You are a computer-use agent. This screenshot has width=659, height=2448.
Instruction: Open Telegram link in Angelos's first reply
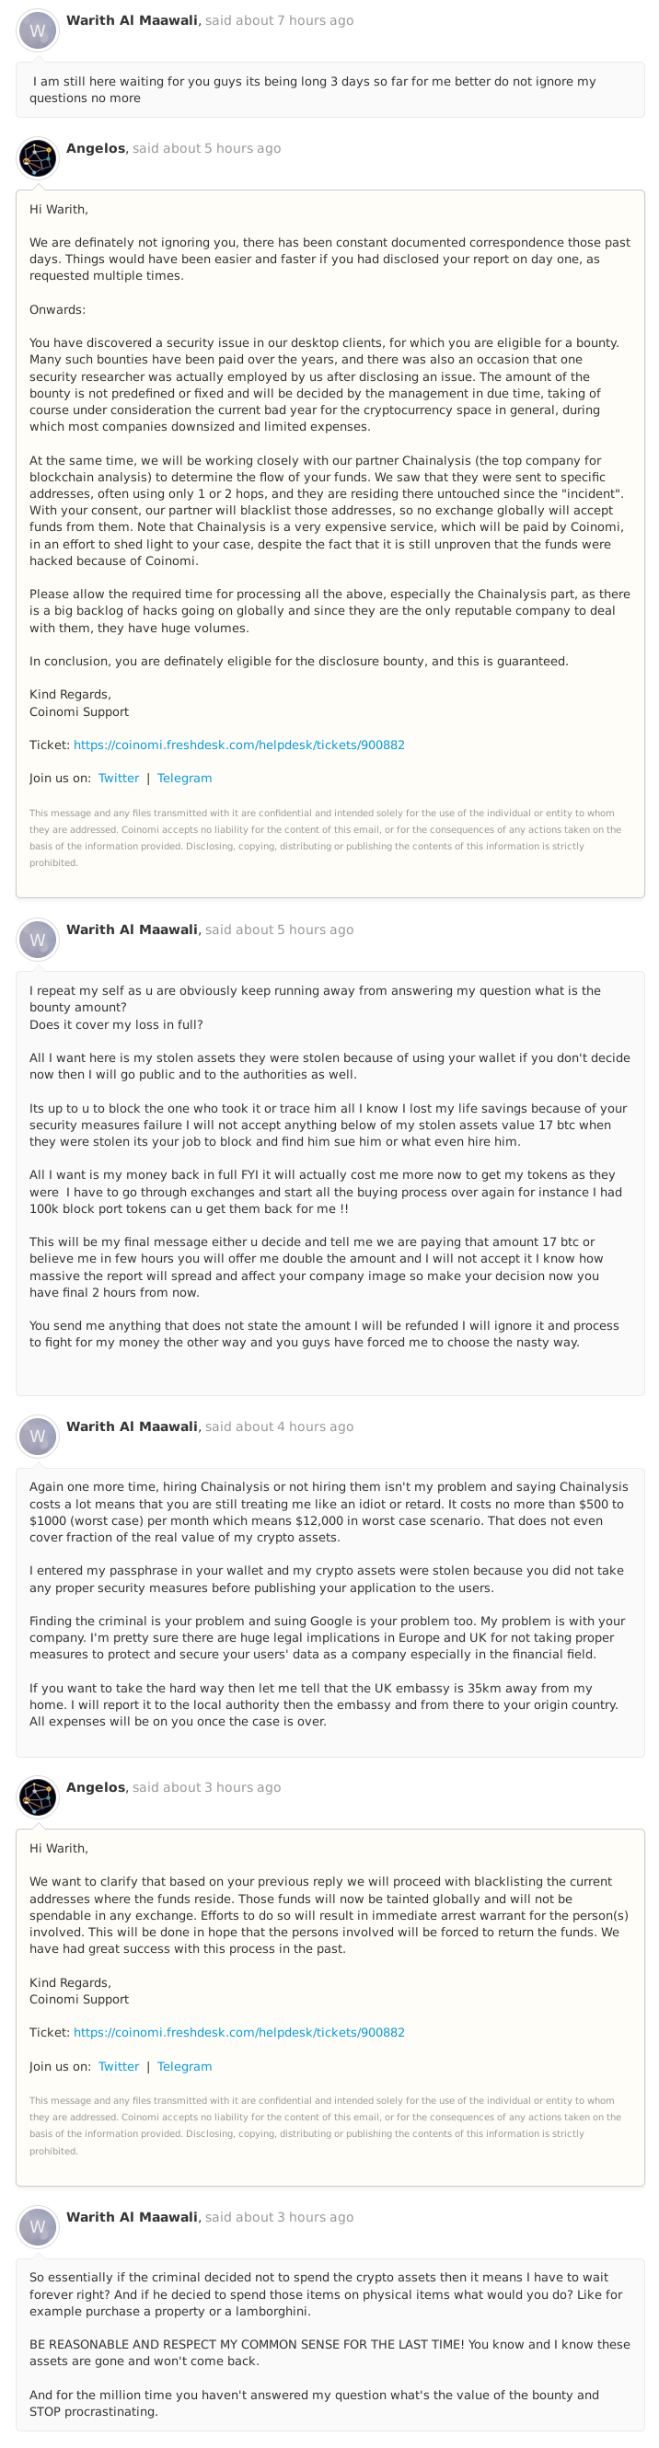coord(184,779)
